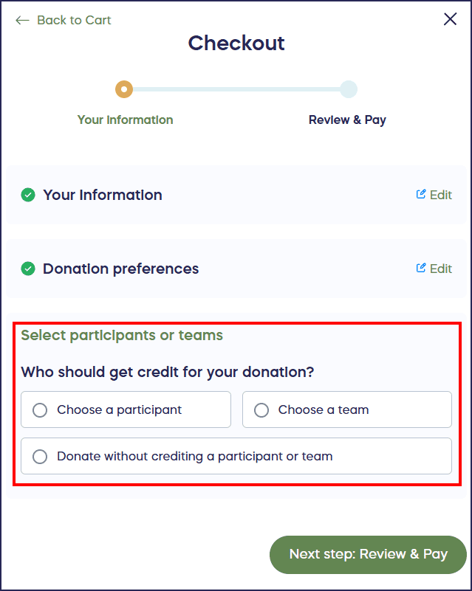Click the back arrow icon
The image size is (472, 591).
22,21
